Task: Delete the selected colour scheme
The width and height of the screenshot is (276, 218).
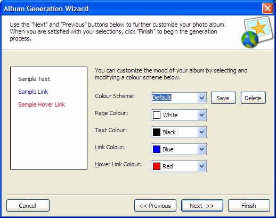Action: [x=253, y=98]
